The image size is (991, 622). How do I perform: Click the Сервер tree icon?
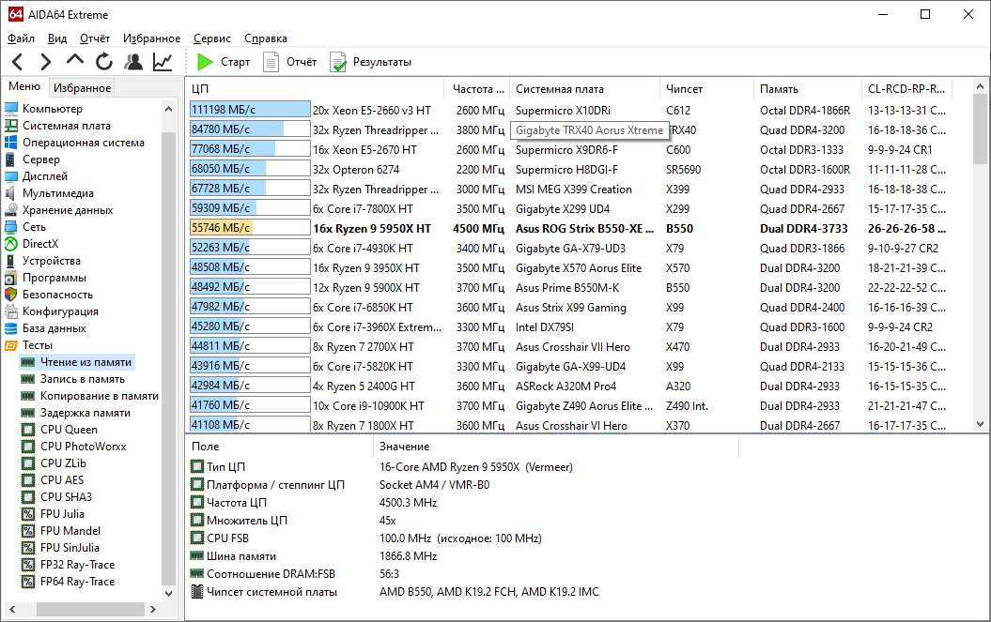pyautogui.click(x=10, y=159)
